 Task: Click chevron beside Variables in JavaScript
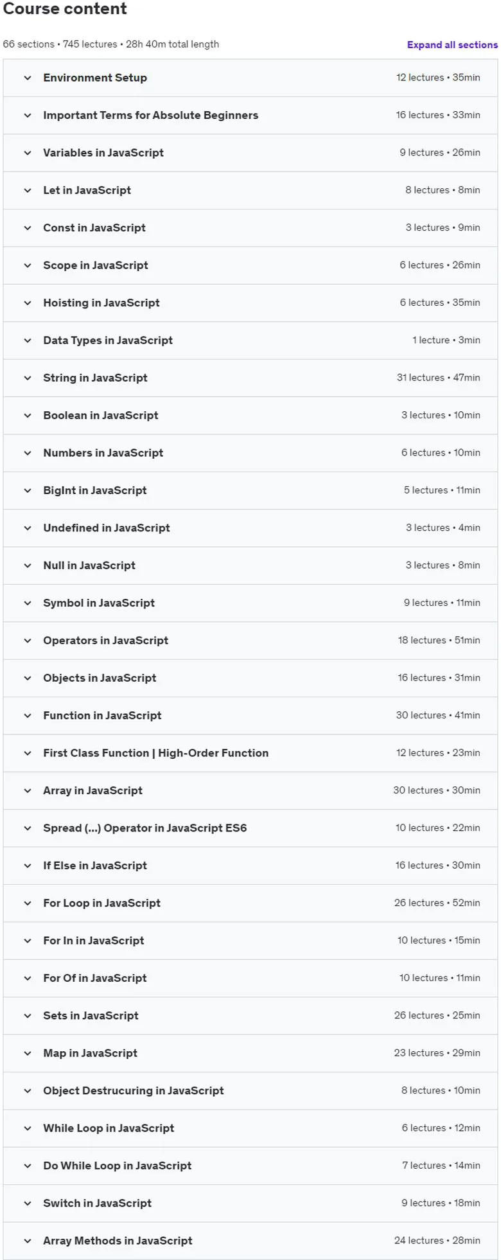28,153
